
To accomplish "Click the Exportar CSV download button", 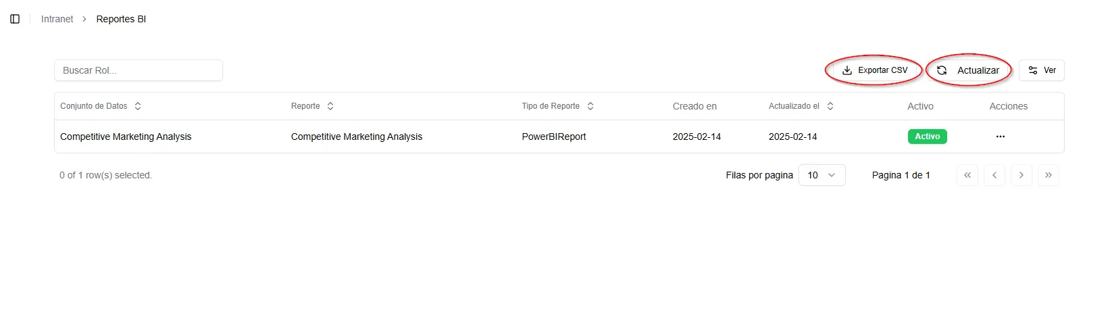I will click(x=875, y=70).
